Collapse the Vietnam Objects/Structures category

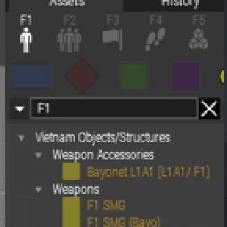coord(22,137)
